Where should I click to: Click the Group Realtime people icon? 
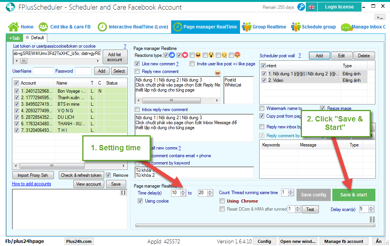tap(247, 27)
